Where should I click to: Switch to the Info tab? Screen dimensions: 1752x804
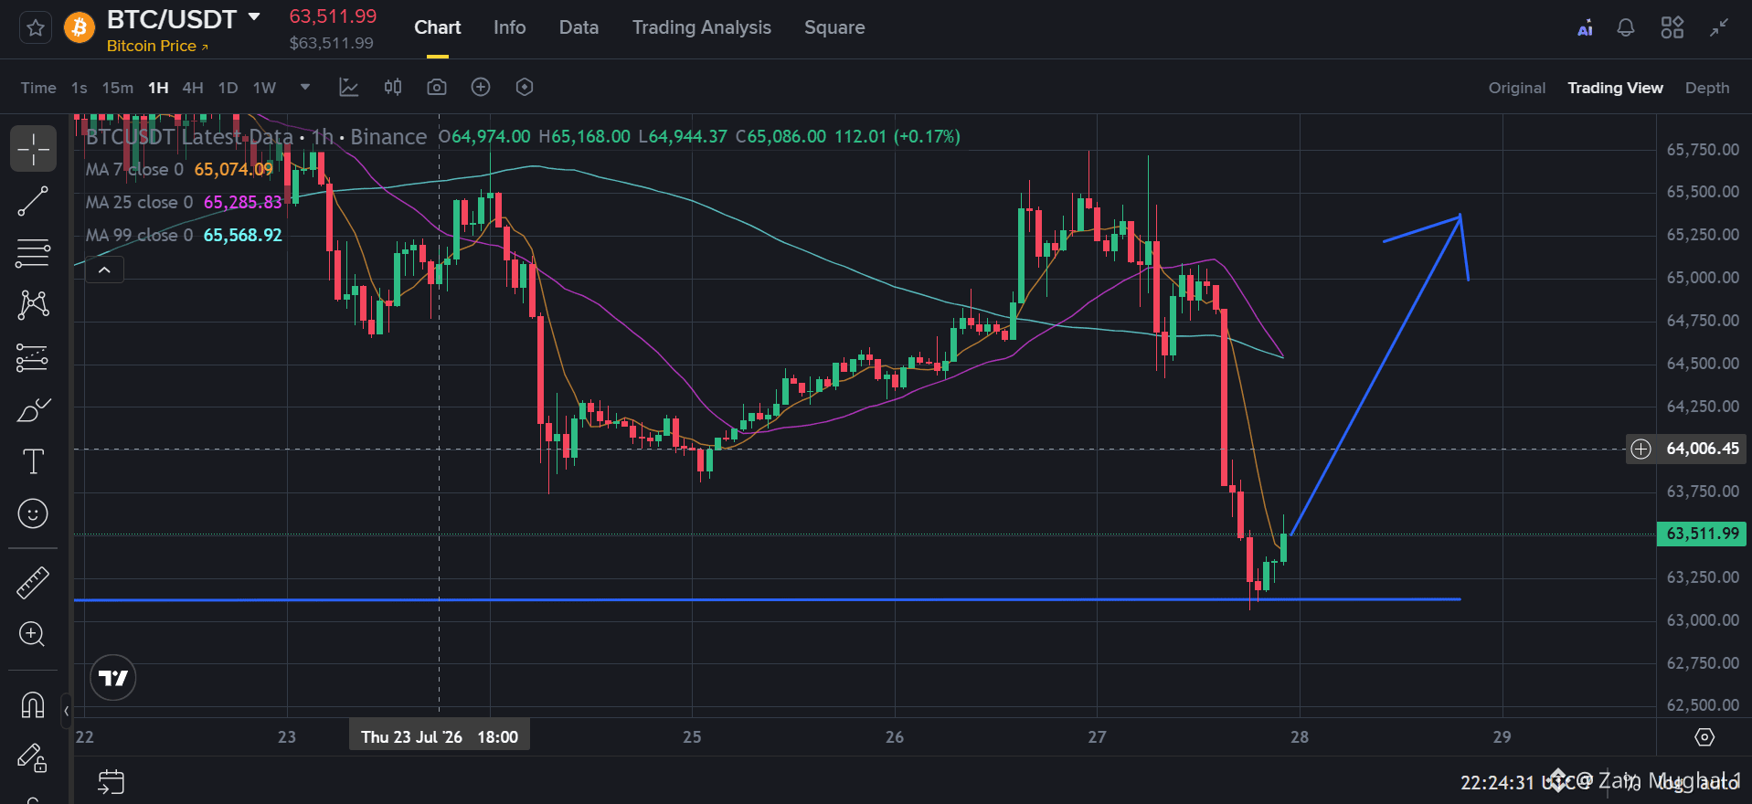click(x=509, y=27)
